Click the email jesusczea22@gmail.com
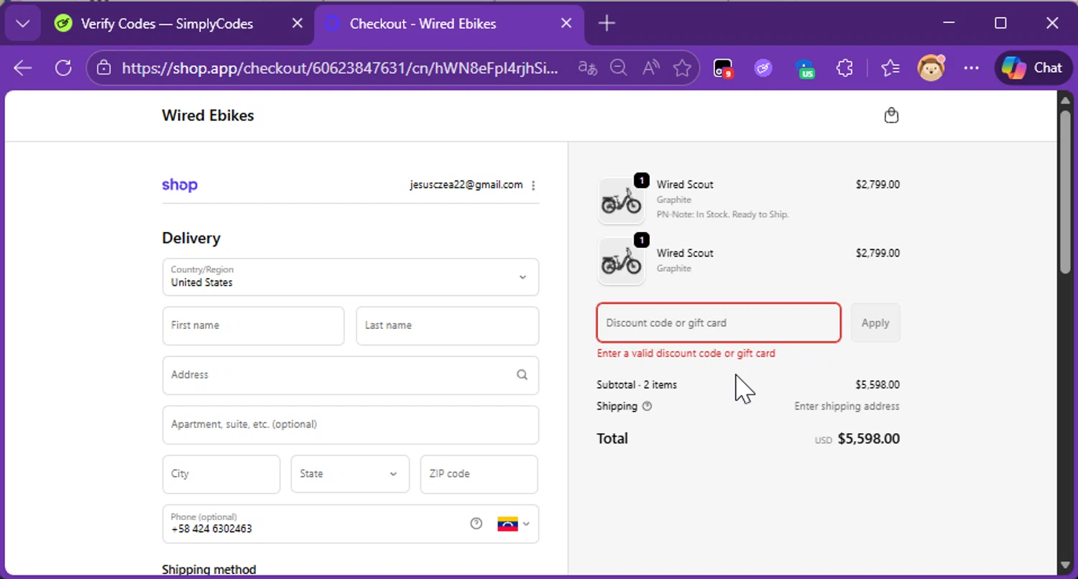The width and height of the screenshot is (1078, 579). (x=466, y=185)
